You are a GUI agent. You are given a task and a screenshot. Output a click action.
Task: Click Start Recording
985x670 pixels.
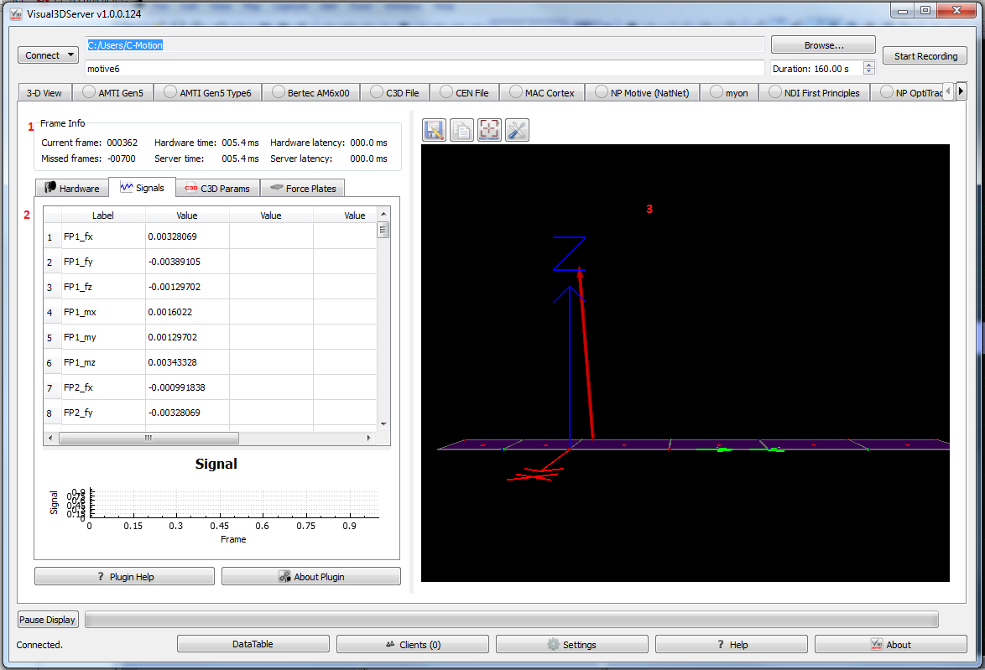tap(925, 56)
